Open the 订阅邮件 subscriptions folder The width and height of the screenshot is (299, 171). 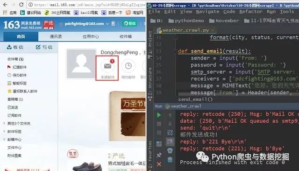(14, 115)
